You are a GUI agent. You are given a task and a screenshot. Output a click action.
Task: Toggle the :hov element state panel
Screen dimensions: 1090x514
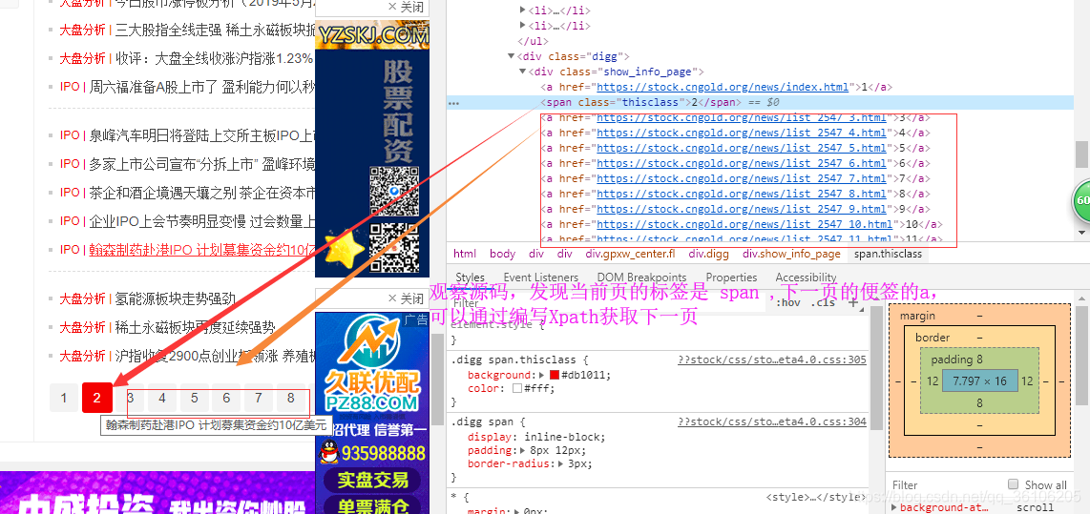click(788, 303)
